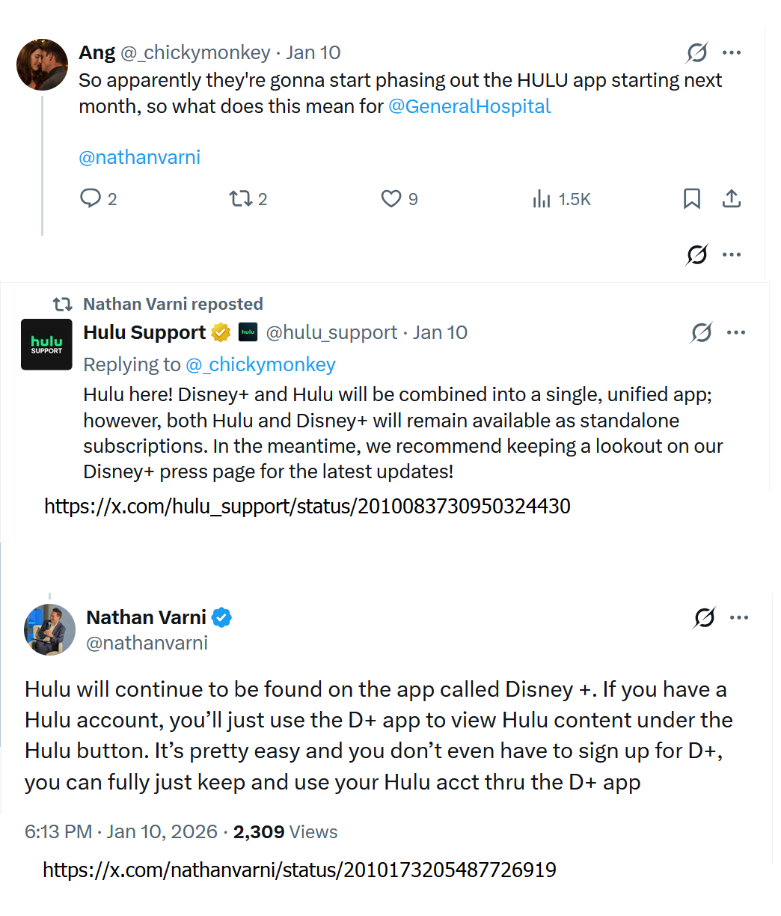
Task: Open @nathanvarni mention in Ang's tweet
Action: (x=140, y=157)
